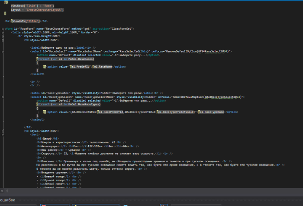Place cursor on "CreateCharacterLayout" string

point(44,9)
